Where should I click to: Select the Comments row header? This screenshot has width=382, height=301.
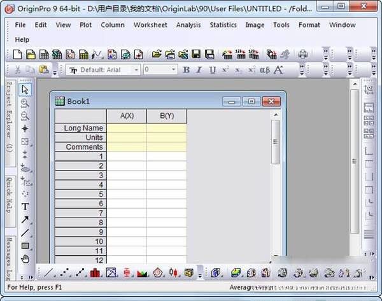(81, 147)
